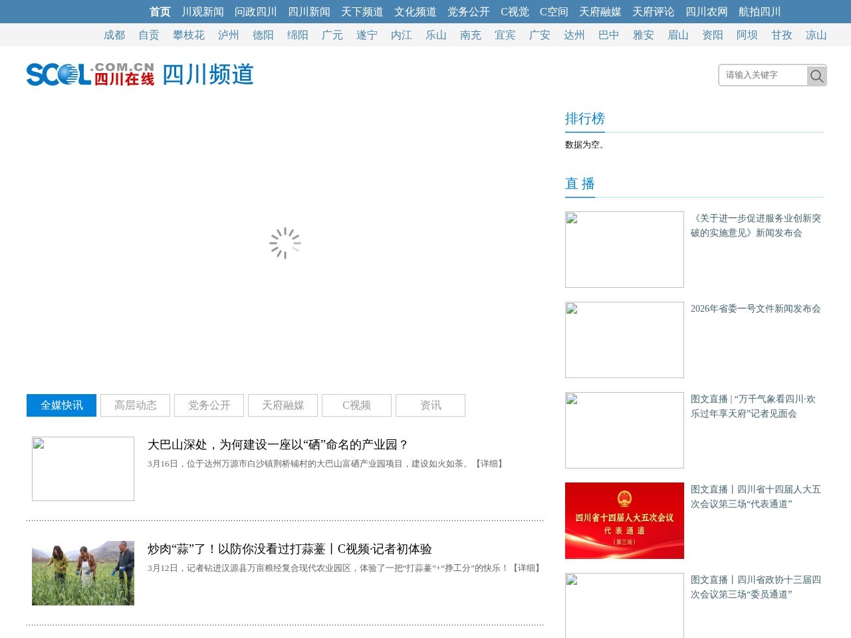
Task: Open the 资讯 tab
Action: (x=430, y=405)
